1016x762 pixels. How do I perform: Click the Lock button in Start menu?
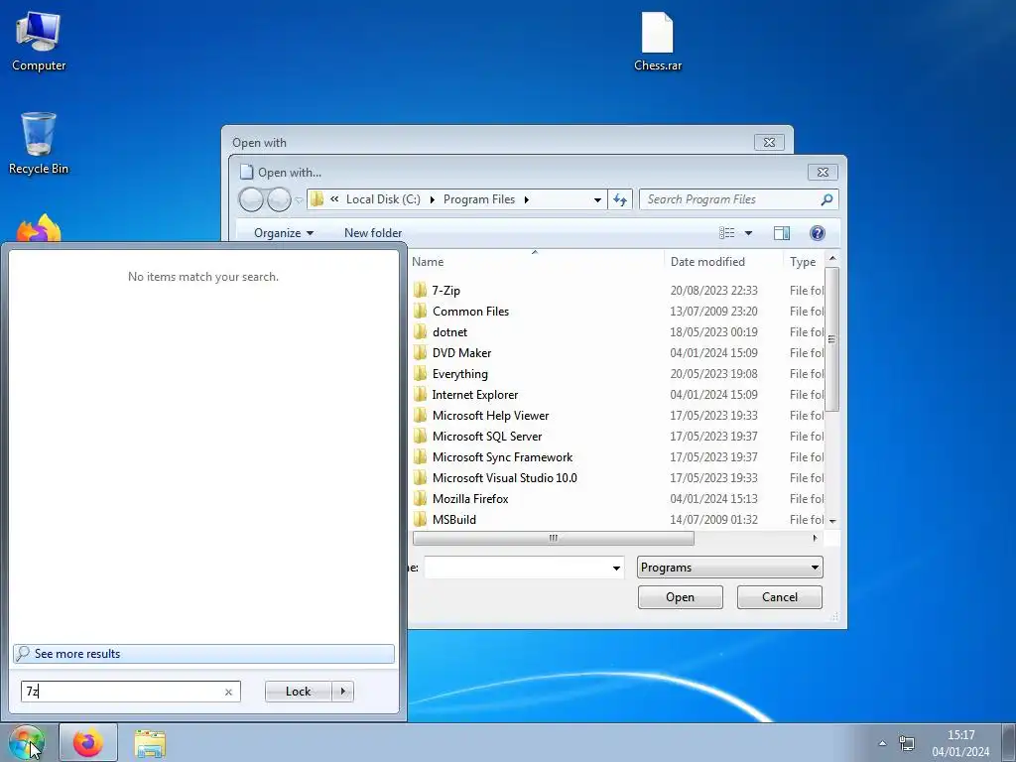pyautogui.click(x=298, y=692)
